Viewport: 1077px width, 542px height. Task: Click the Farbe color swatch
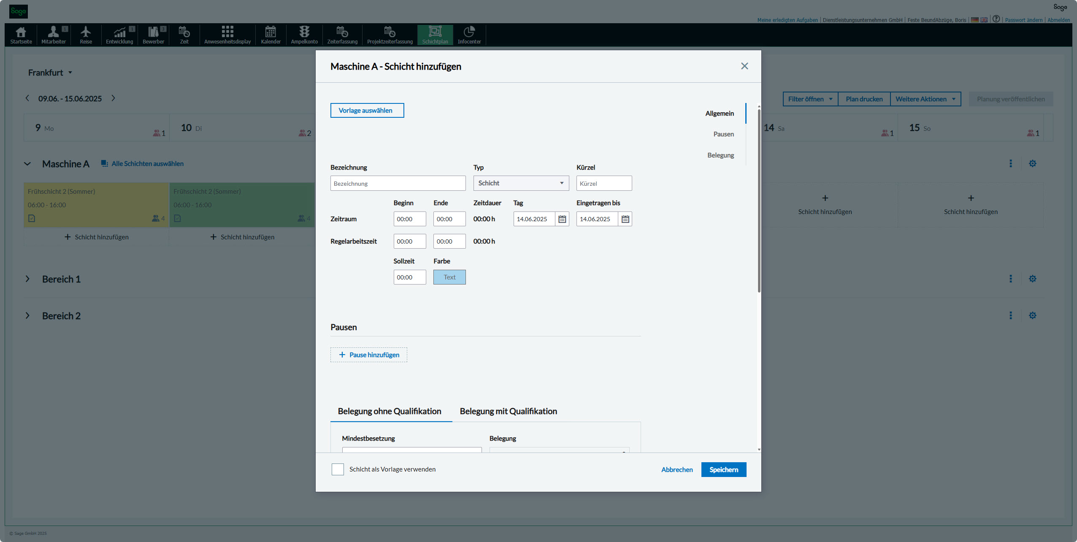pos(449,277)
